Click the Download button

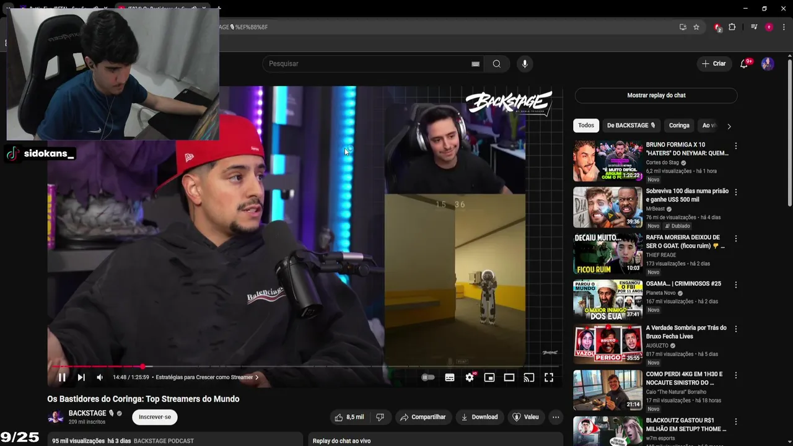click(x=480, y=417)
